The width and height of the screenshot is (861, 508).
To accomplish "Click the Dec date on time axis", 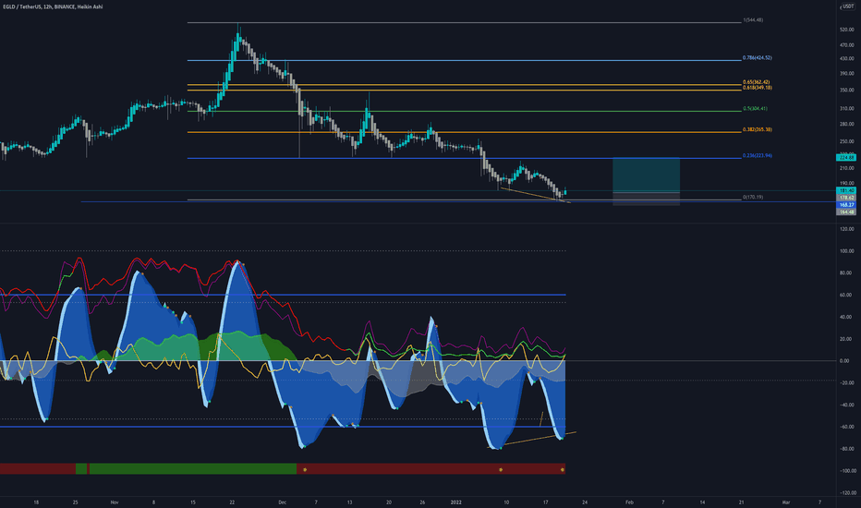I will (x=283, y=502).
